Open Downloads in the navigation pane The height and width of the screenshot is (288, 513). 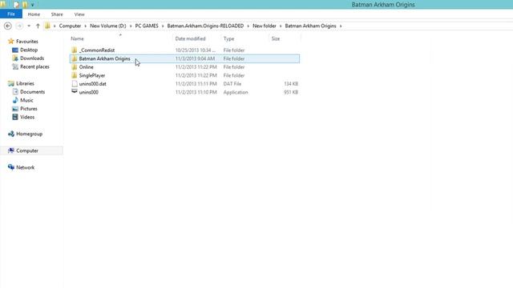[32, 58]
